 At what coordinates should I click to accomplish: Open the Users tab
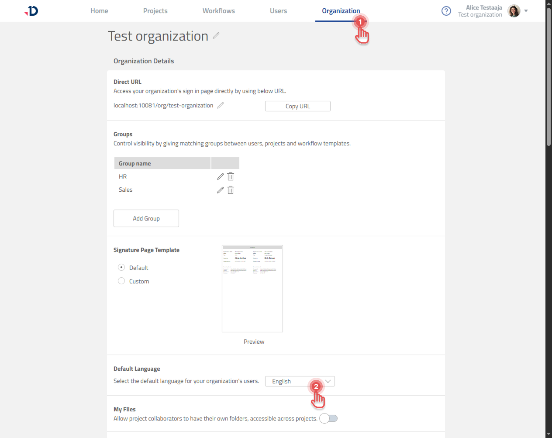click(278, 11)
